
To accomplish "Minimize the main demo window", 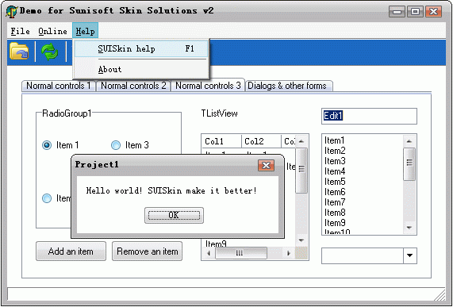I will 397,12.
